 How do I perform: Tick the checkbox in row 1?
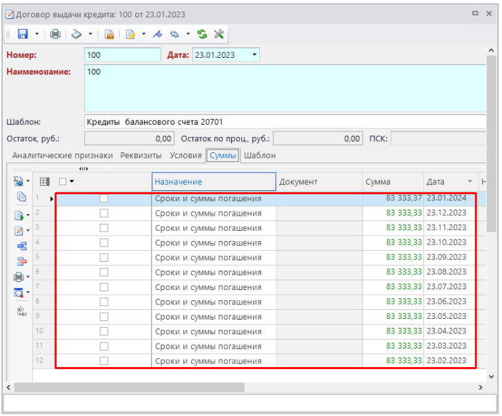coord(104,198)
